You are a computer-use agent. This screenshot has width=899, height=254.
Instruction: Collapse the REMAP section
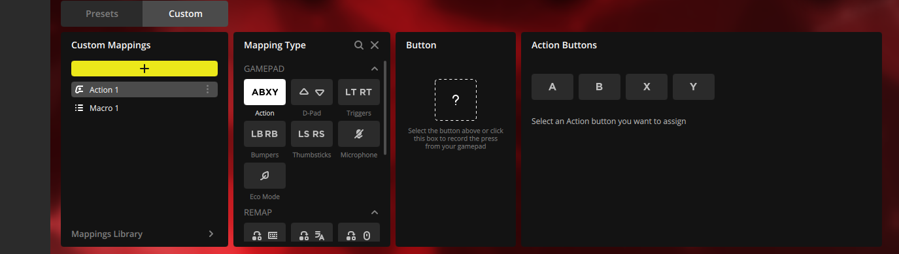(375, 212)
